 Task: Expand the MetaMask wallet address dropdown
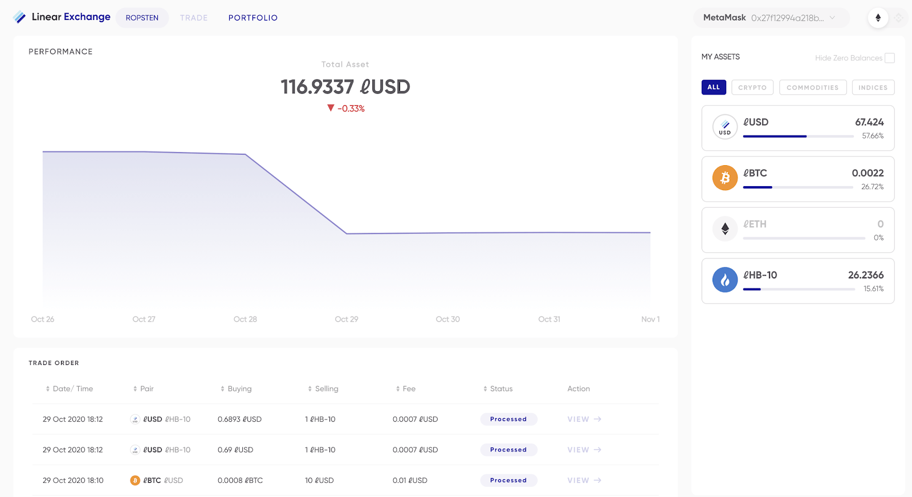click(771, 18)
